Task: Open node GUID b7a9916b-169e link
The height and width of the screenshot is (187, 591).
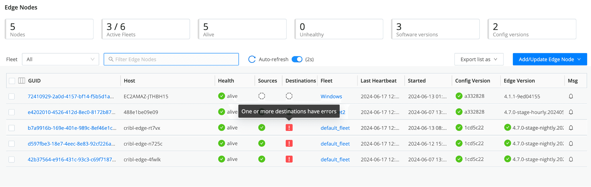Action: (72, 128)
